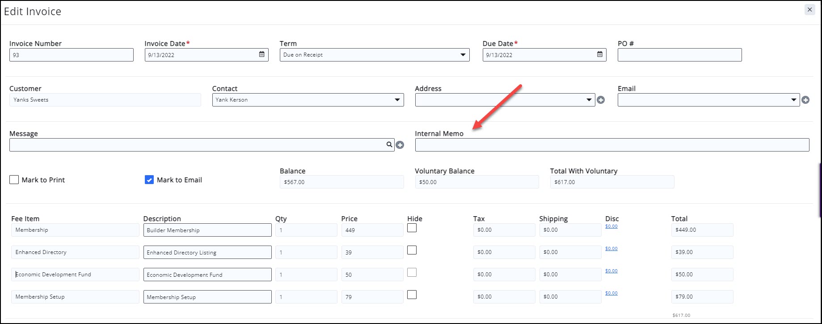
Task: Tick Hide checkbox for Builder Membership row
Action: (412, 228)
